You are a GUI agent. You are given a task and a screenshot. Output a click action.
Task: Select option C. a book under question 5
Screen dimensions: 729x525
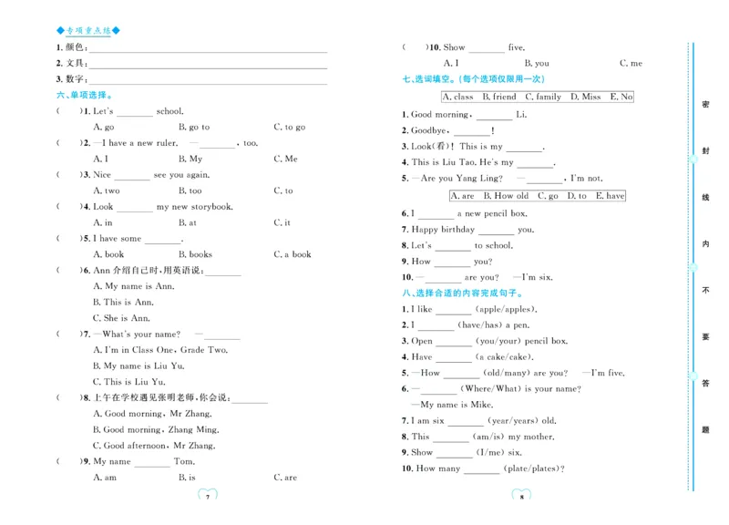pyautogui.click(x=293, y=254)
